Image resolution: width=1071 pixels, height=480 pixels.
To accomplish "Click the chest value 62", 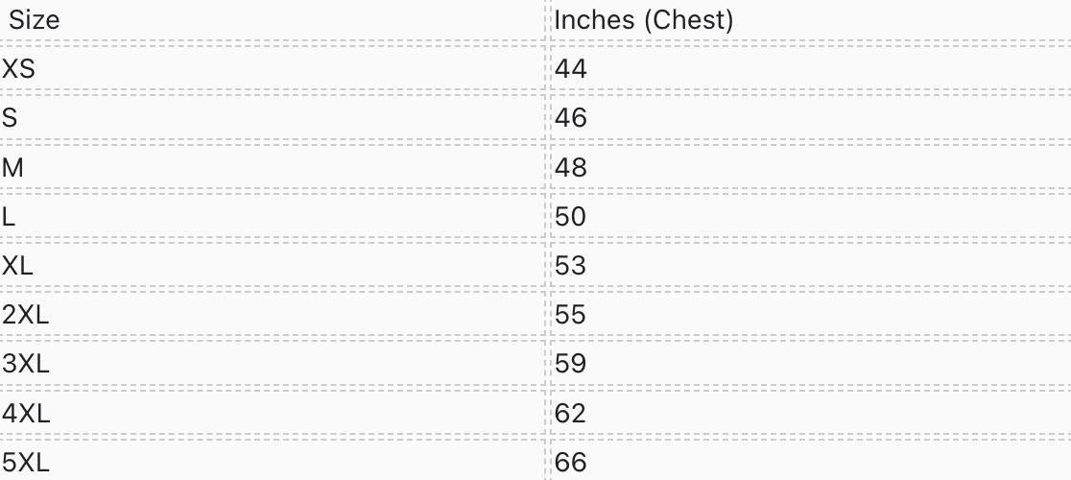I will (x=570, y=414).
